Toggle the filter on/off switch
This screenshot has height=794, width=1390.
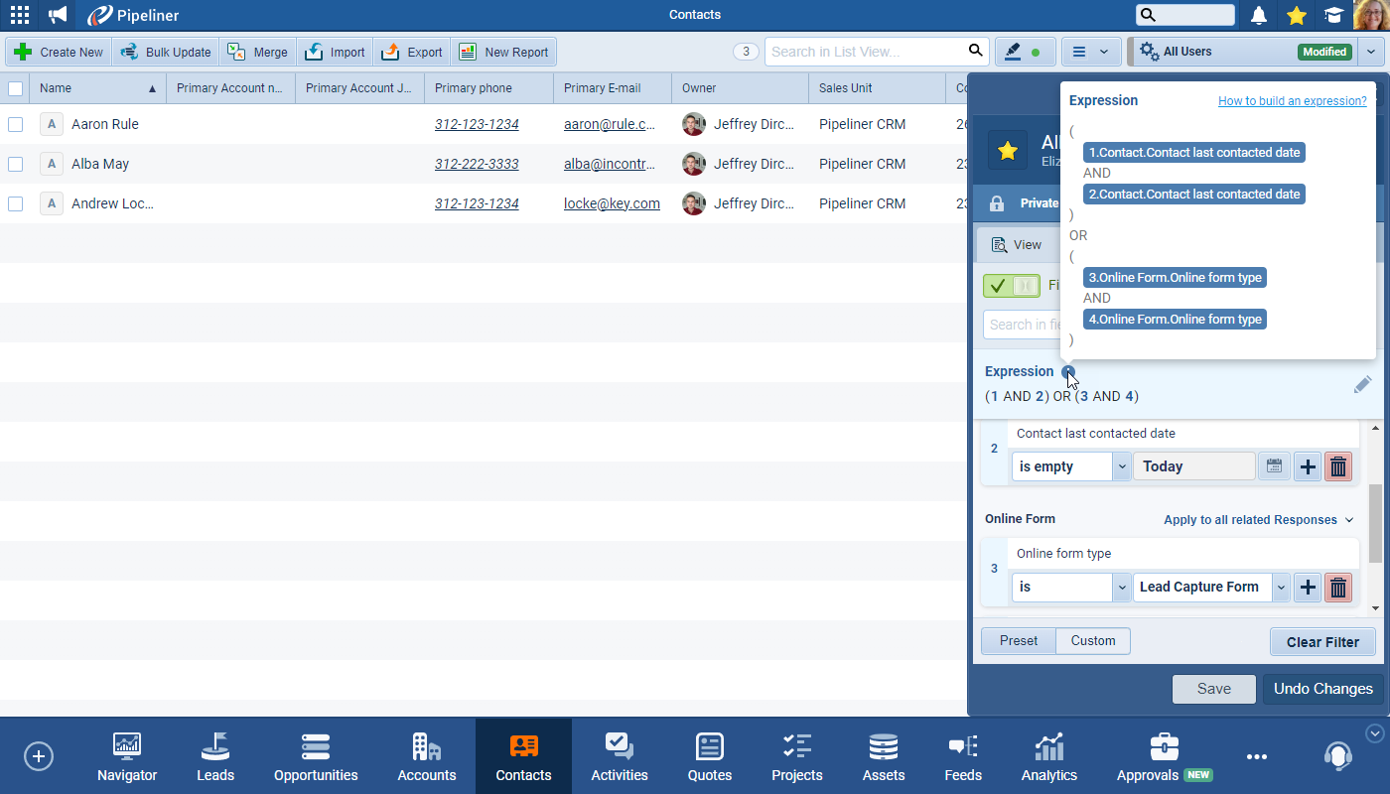(1011, 286)
